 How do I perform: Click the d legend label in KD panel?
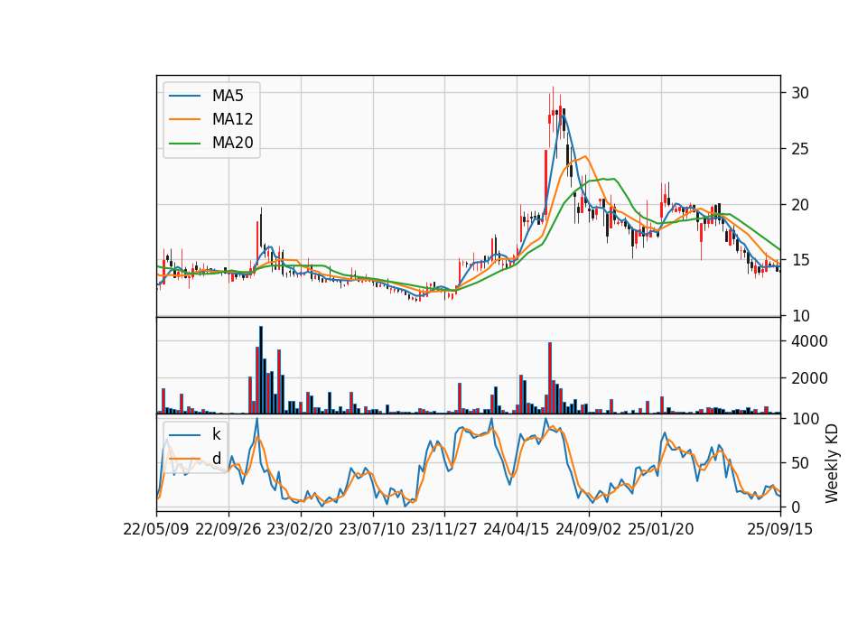216,459
